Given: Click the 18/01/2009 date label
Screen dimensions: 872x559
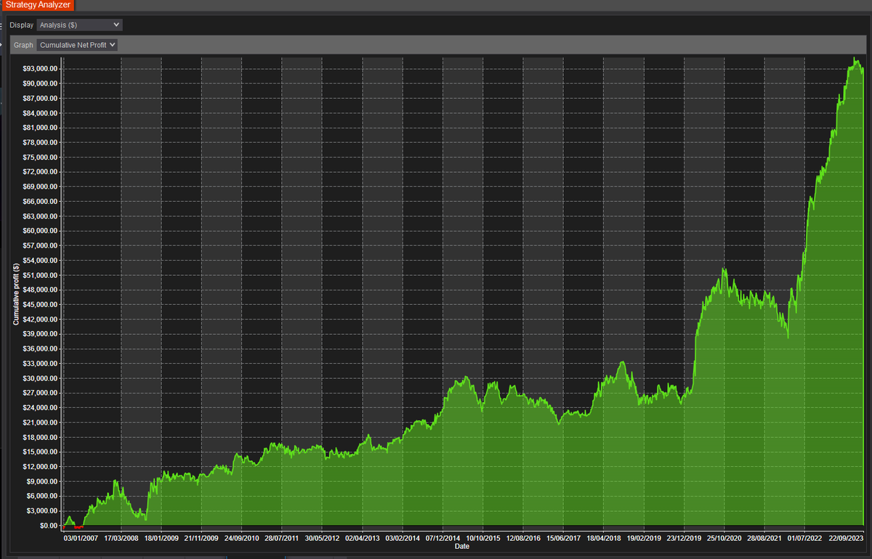Looking at the screenshot, I should point(161,538).
